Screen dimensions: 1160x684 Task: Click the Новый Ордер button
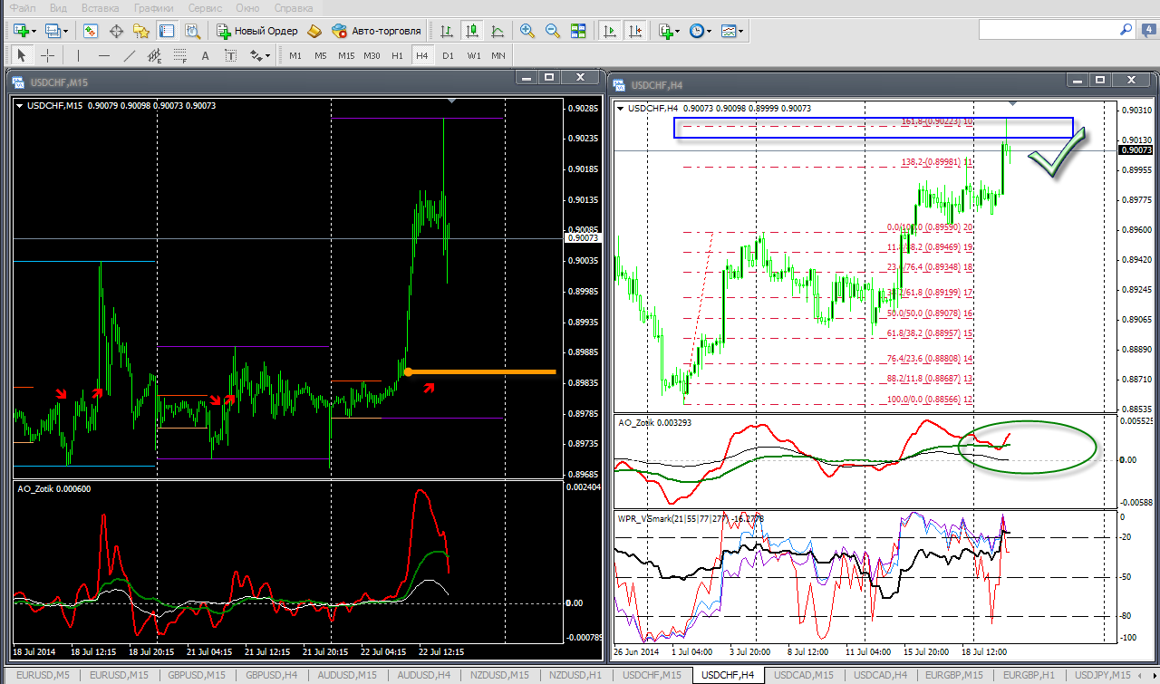point(256,31)
